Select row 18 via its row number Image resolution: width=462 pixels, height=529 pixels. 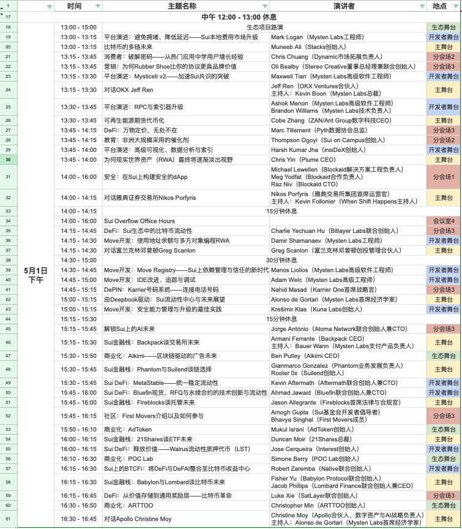point(9,28)
